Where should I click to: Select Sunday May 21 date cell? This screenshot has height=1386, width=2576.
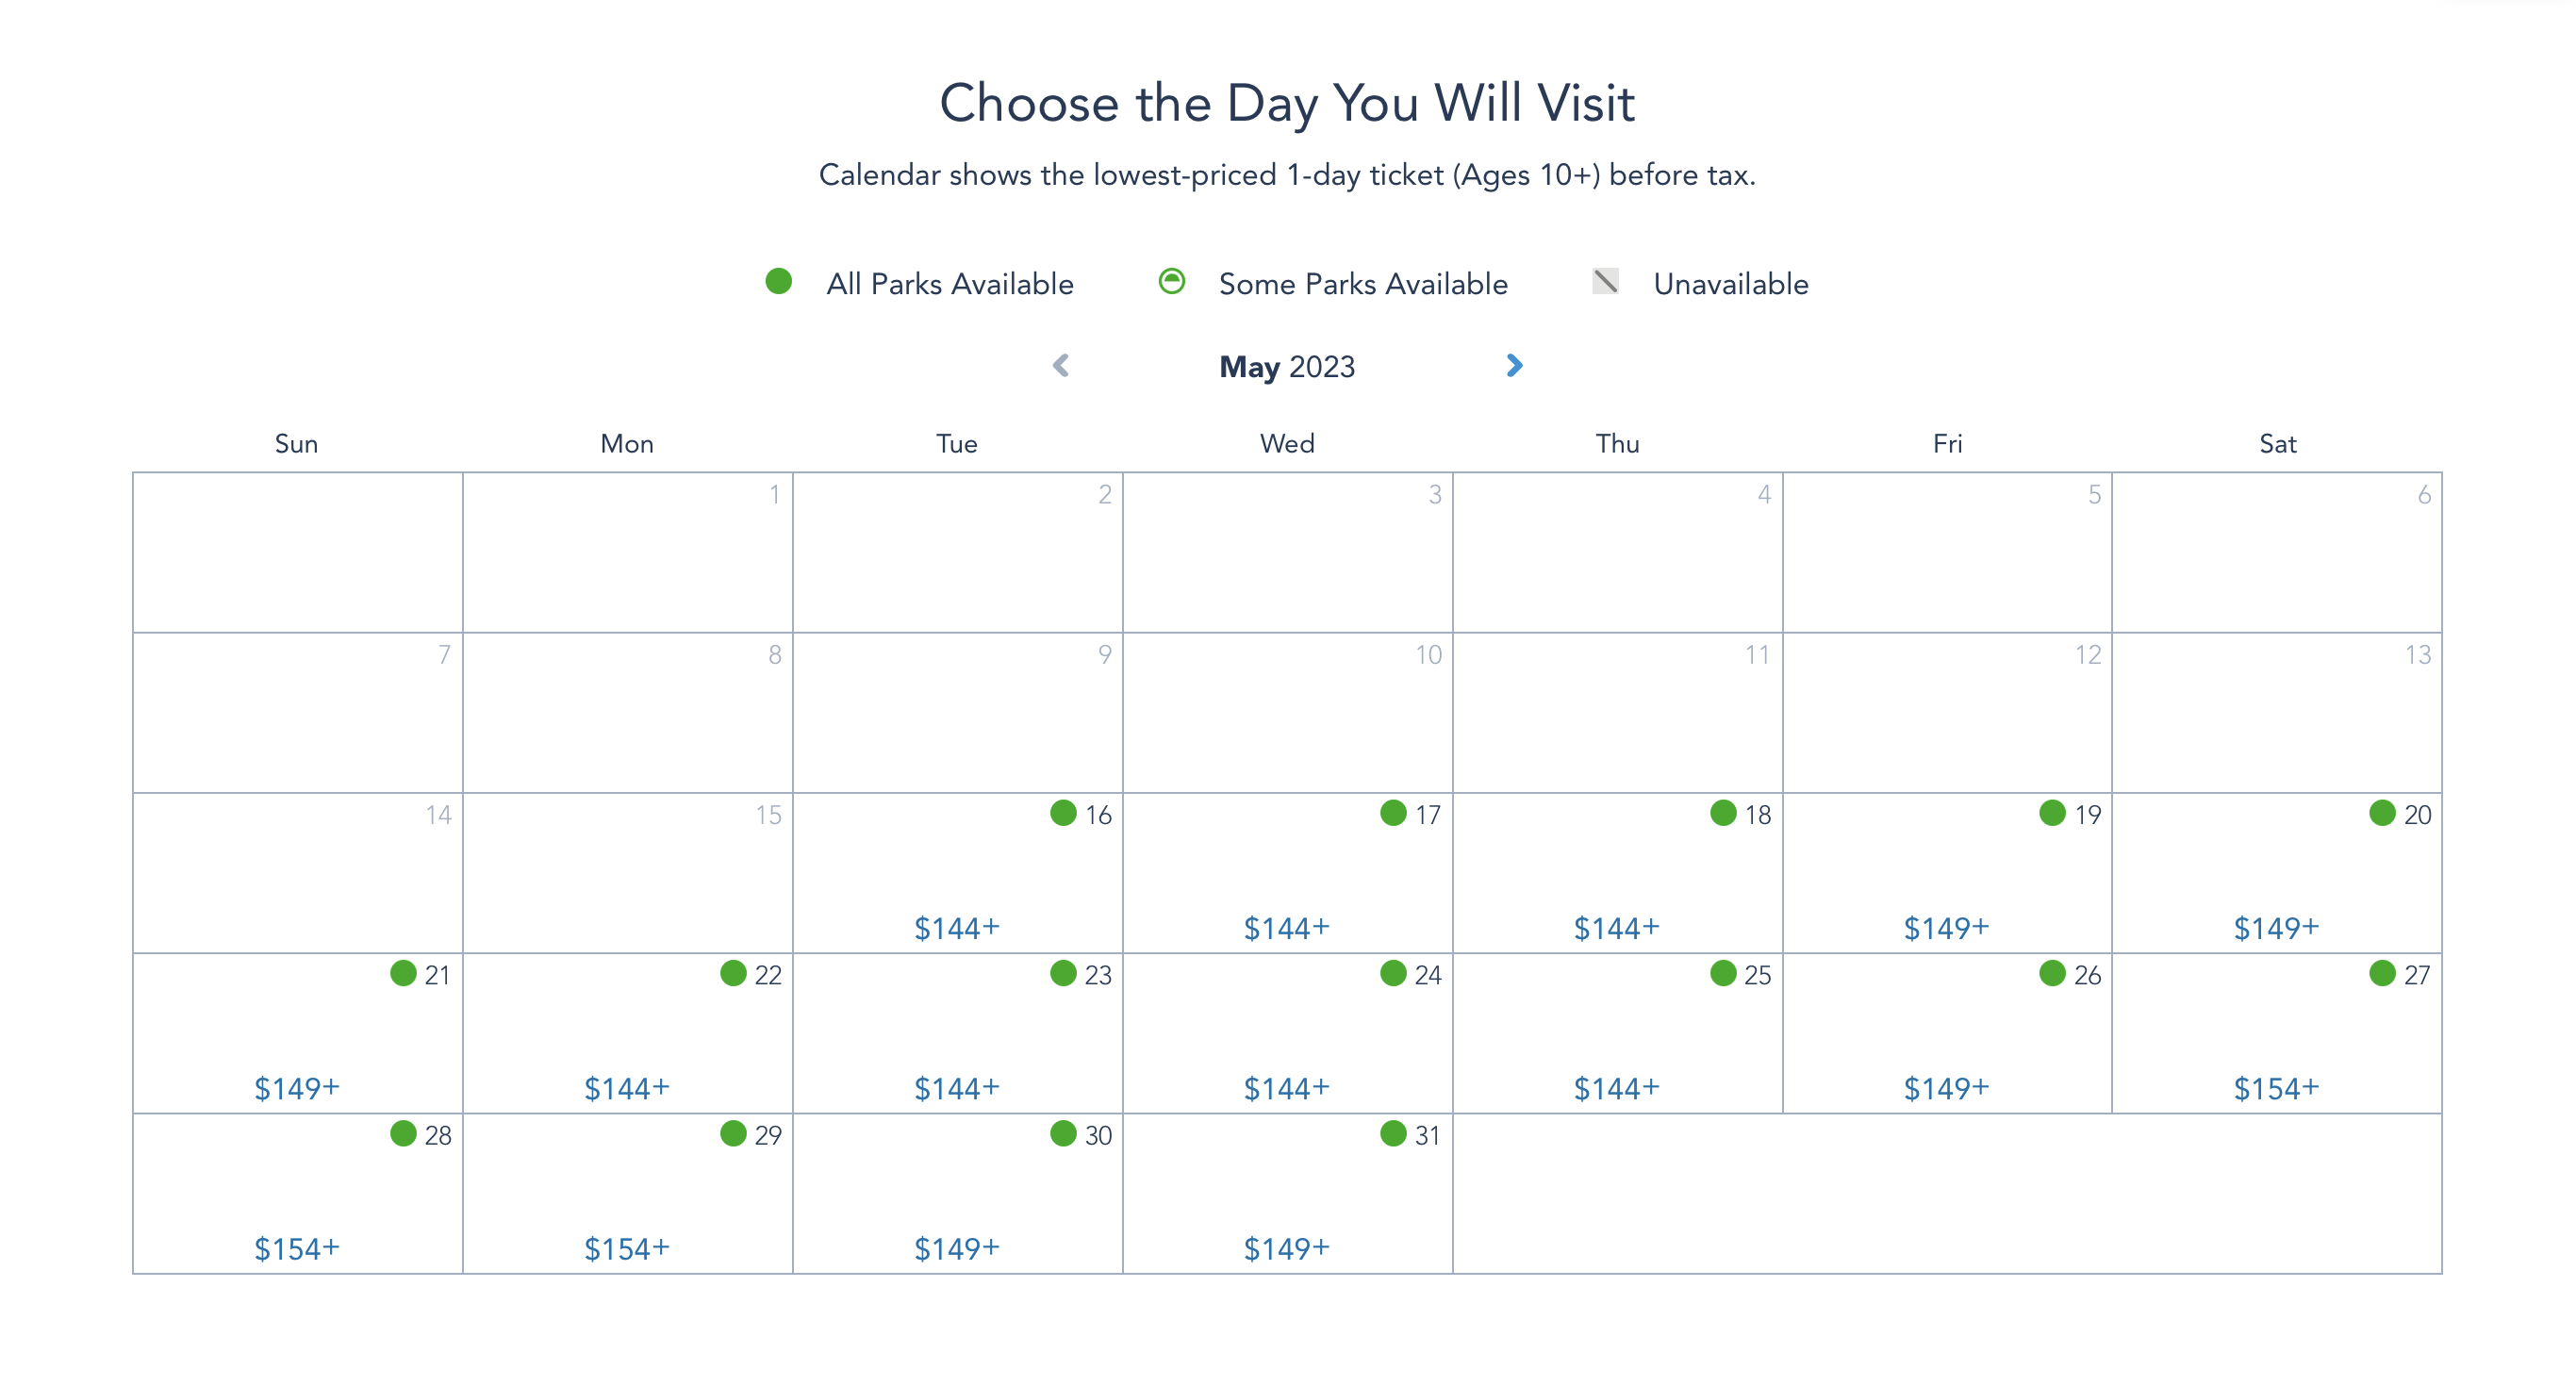(297, 1033)
